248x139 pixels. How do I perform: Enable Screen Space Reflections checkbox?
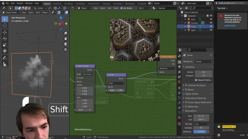(x=186, y=102)
